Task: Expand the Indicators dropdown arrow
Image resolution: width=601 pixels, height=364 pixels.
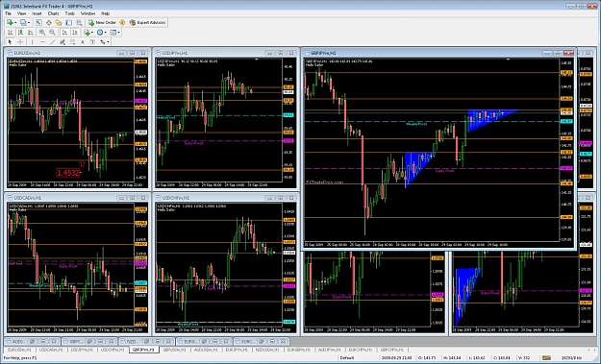Action: [x=92, y=32]
